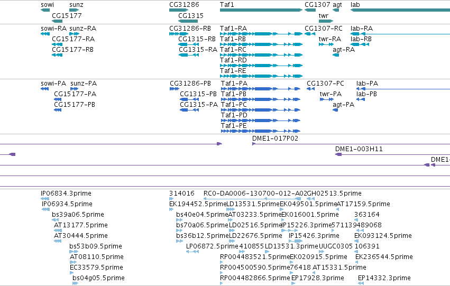Click EST 'AT13177.5prime'
The width and height of the screenshot is (450, 286).
point(81,225)
